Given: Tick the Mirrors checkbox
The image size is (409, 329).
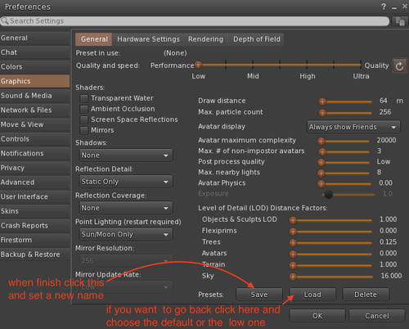Looking at the screenshot, I should point(84,130).
